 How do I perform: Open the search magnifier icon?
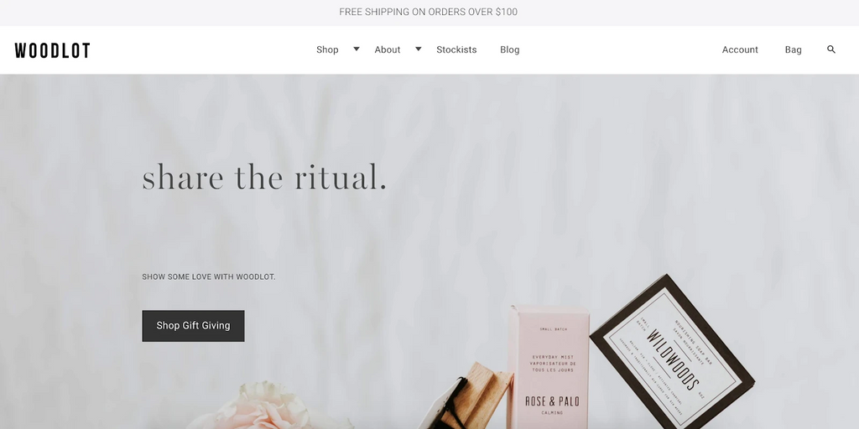pos(831,49)
